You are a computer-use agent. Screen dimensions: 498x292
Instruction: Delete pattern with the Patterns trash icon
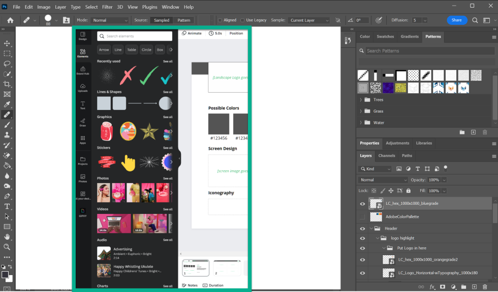[485, 132]
